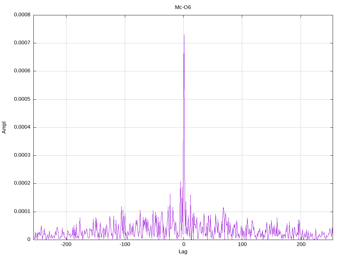Click the Ampl y-axis label

[4, 128]
